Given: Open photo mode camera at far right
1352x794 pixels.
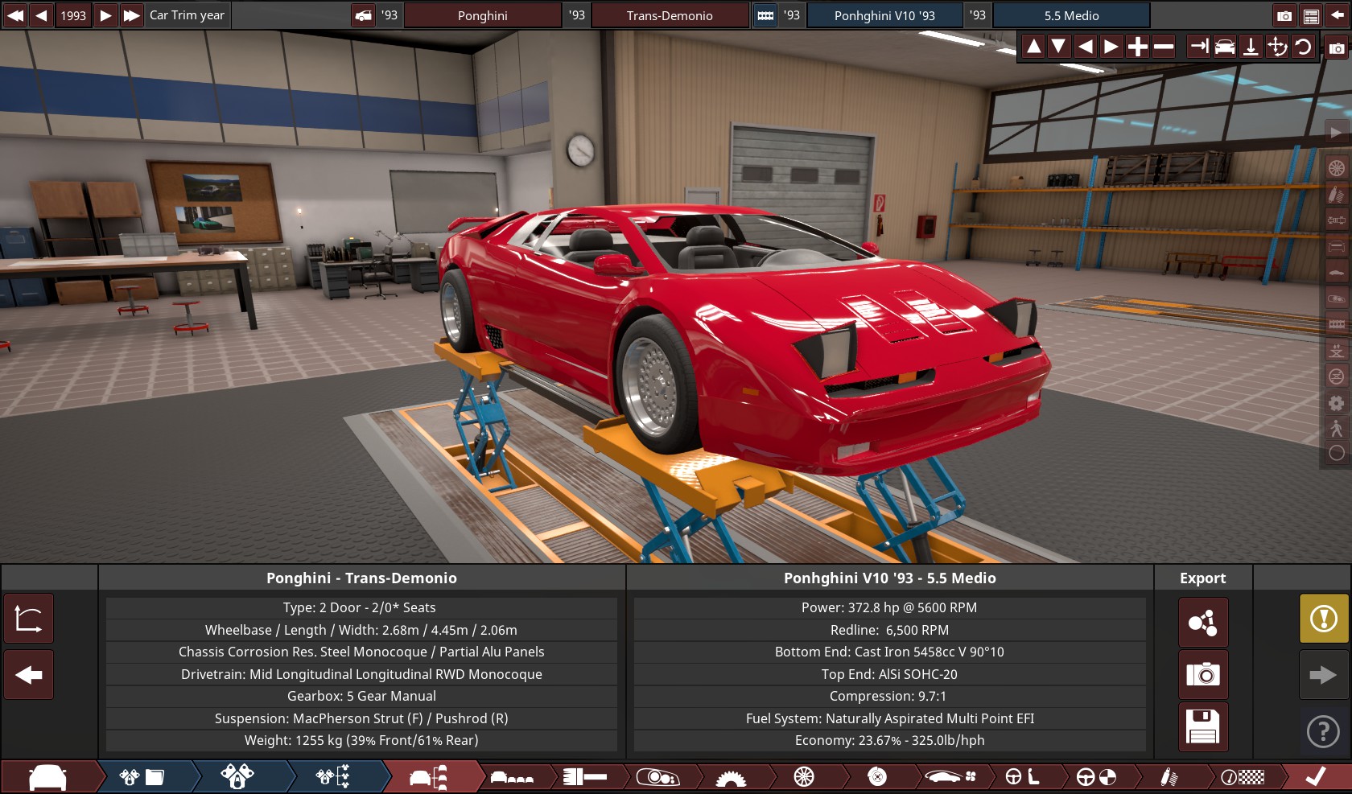Looking at the screenshot, I should click(1337, 48).
